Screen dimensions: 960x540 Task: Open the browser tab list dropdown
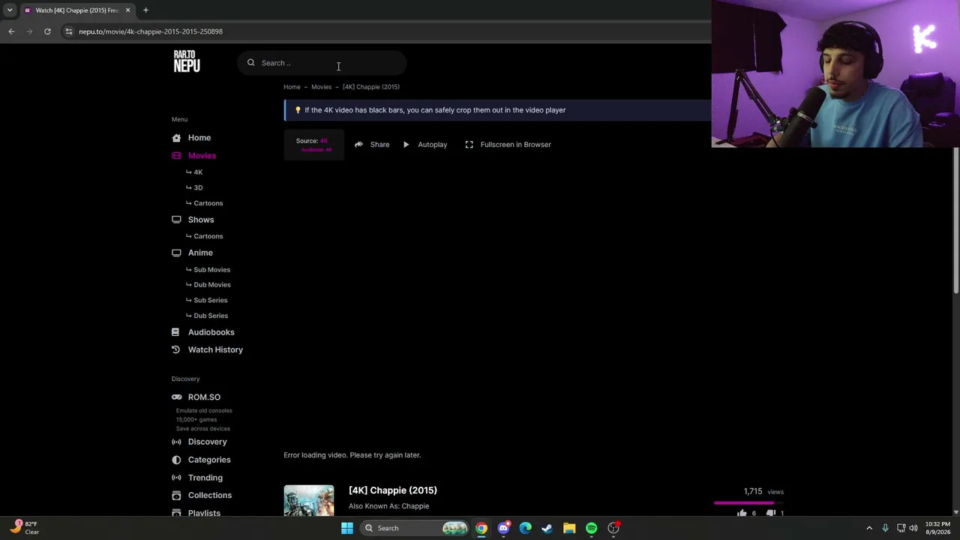10,10
